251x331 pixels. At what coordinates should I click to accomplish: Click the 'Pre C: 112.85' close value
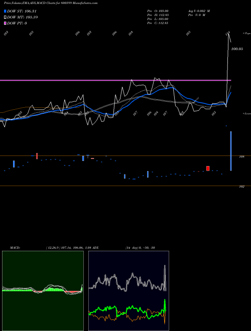pyautogui.click(x=158, y=23)
